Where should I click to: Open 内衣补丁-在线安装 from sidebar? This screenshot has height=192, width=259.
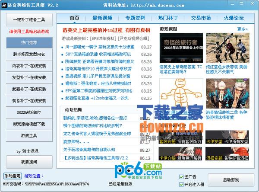tap(29, 66)
